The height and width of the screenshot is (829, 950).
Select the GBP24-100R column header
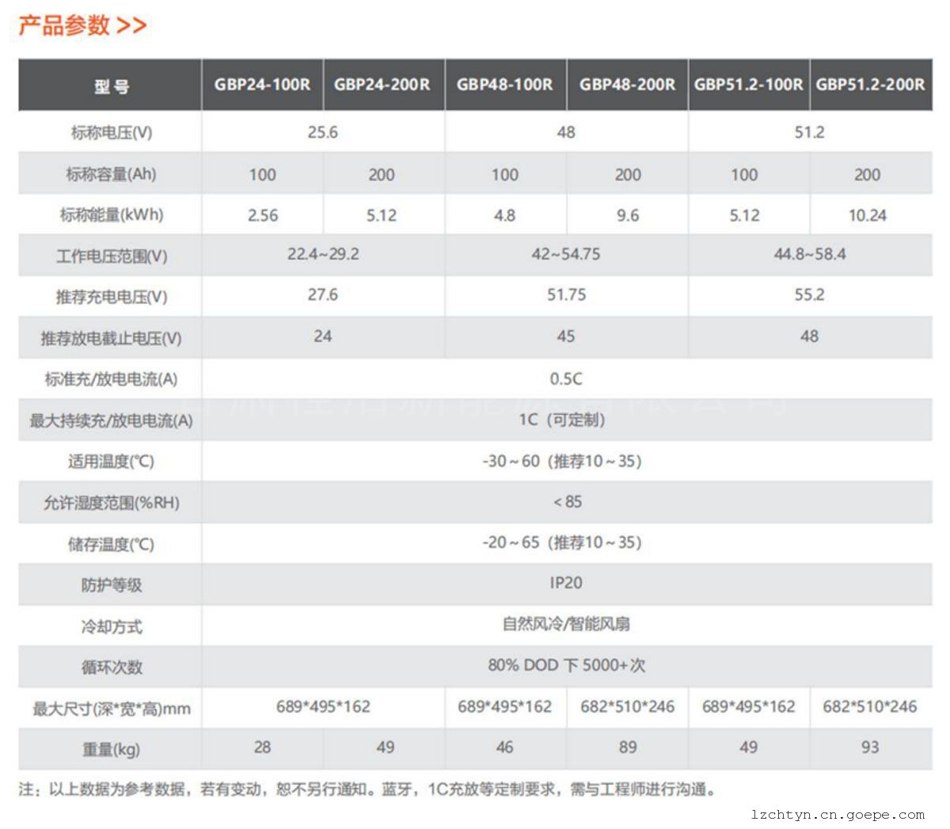coord(262,84)
